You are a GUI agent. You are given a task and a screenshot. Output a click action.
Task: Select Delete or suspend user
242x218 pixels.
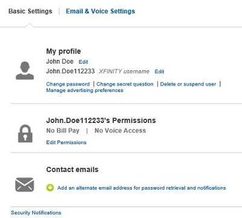(x=188, y=84)
